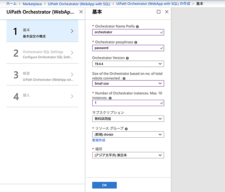This screenshot has width=225, height=192.
Task: Expand the 場所 location dropdown
Action: click(128, 155)
